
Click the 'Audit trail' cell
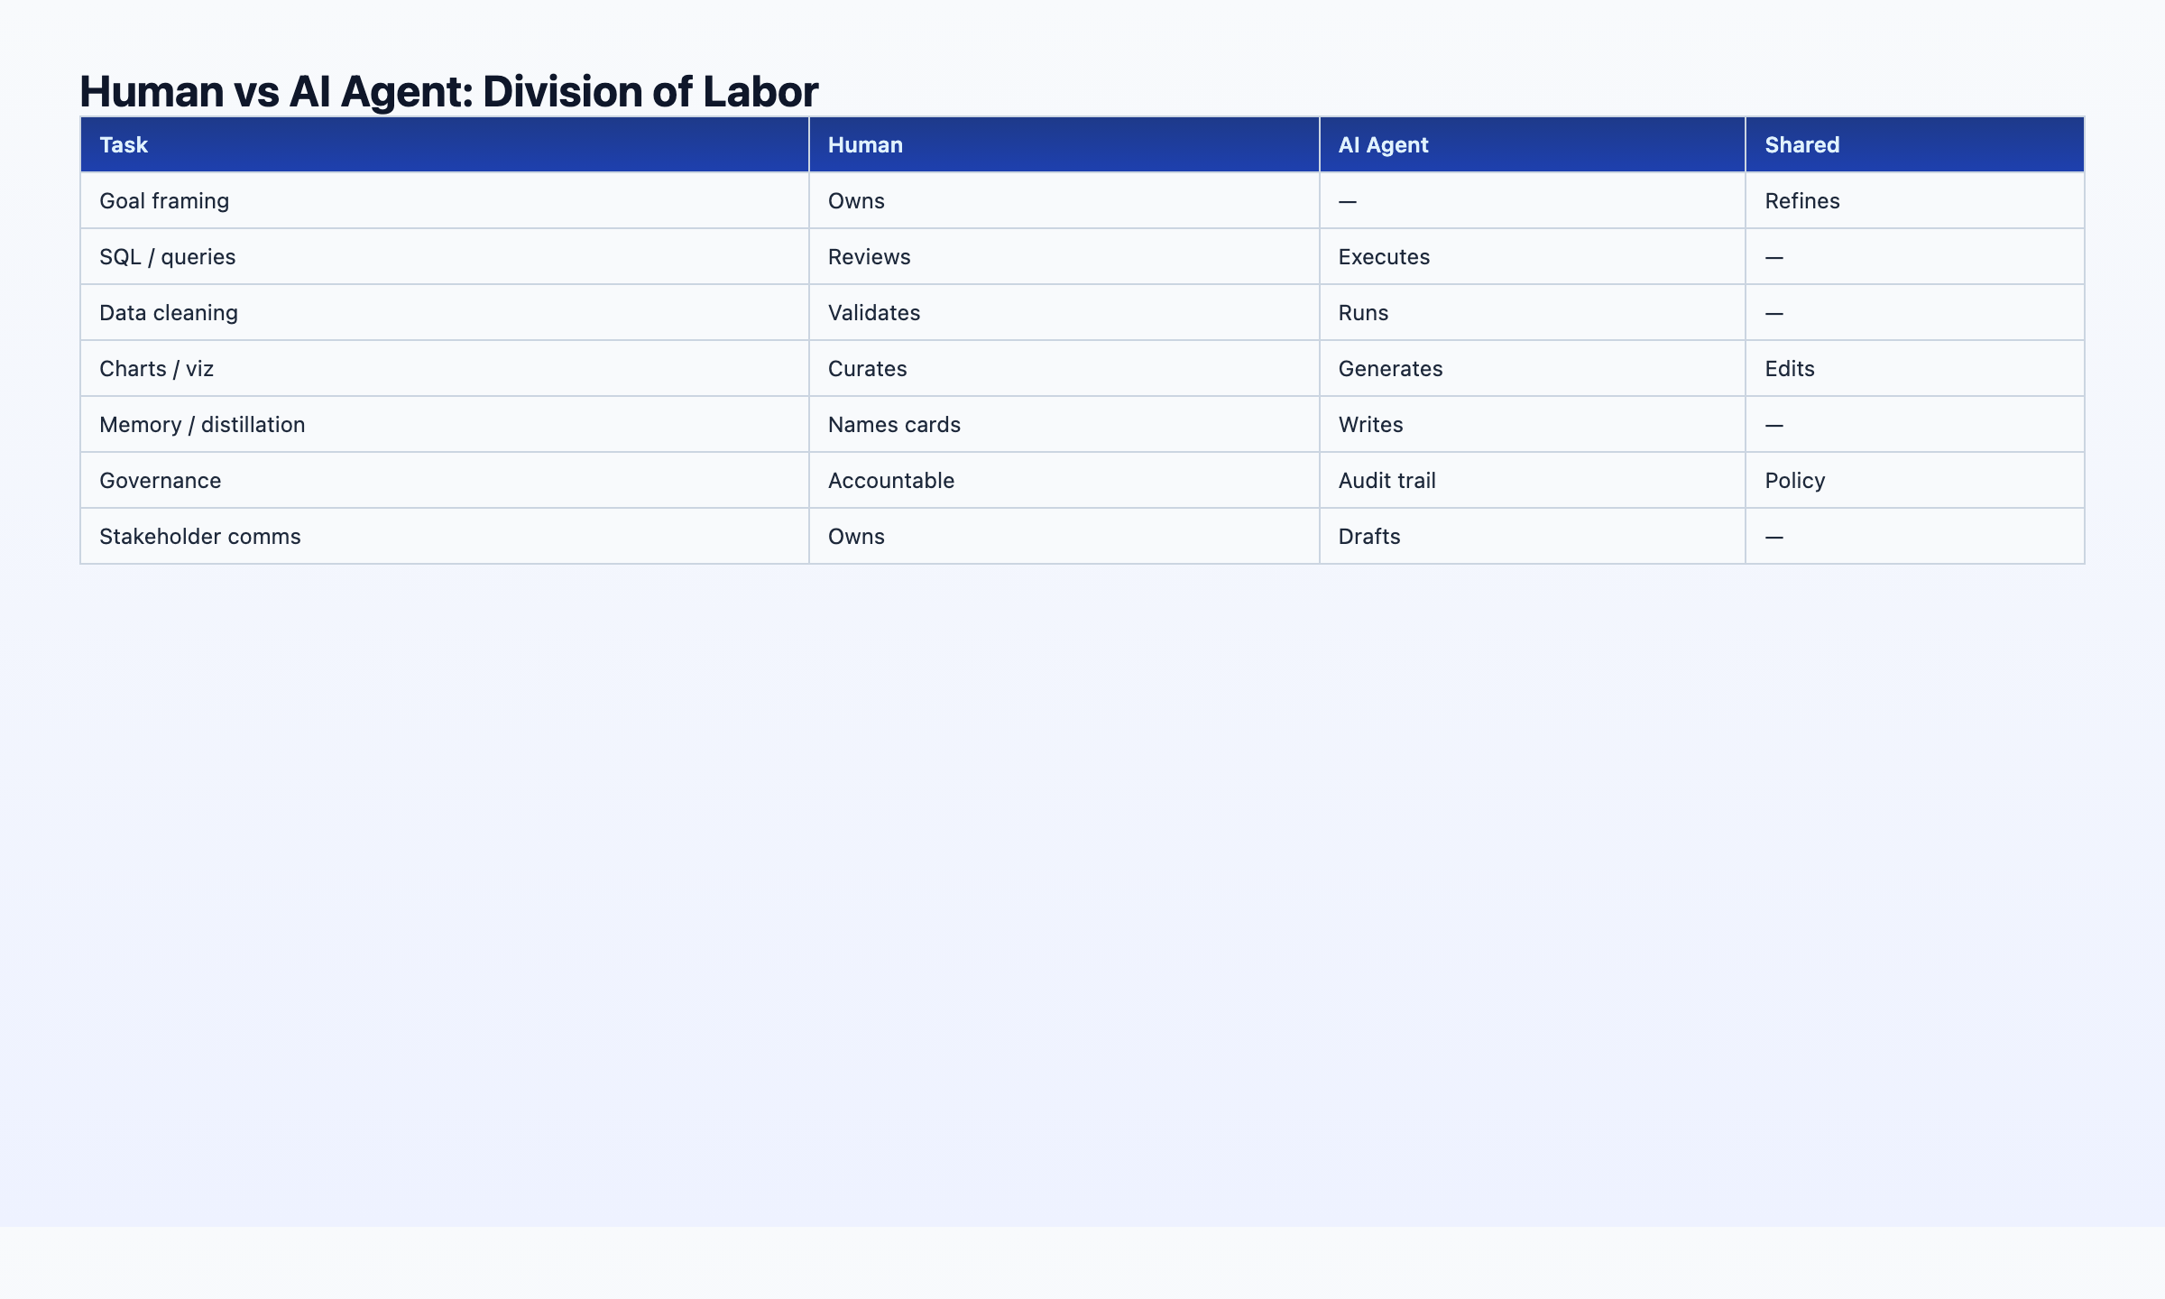(1533, 480)
